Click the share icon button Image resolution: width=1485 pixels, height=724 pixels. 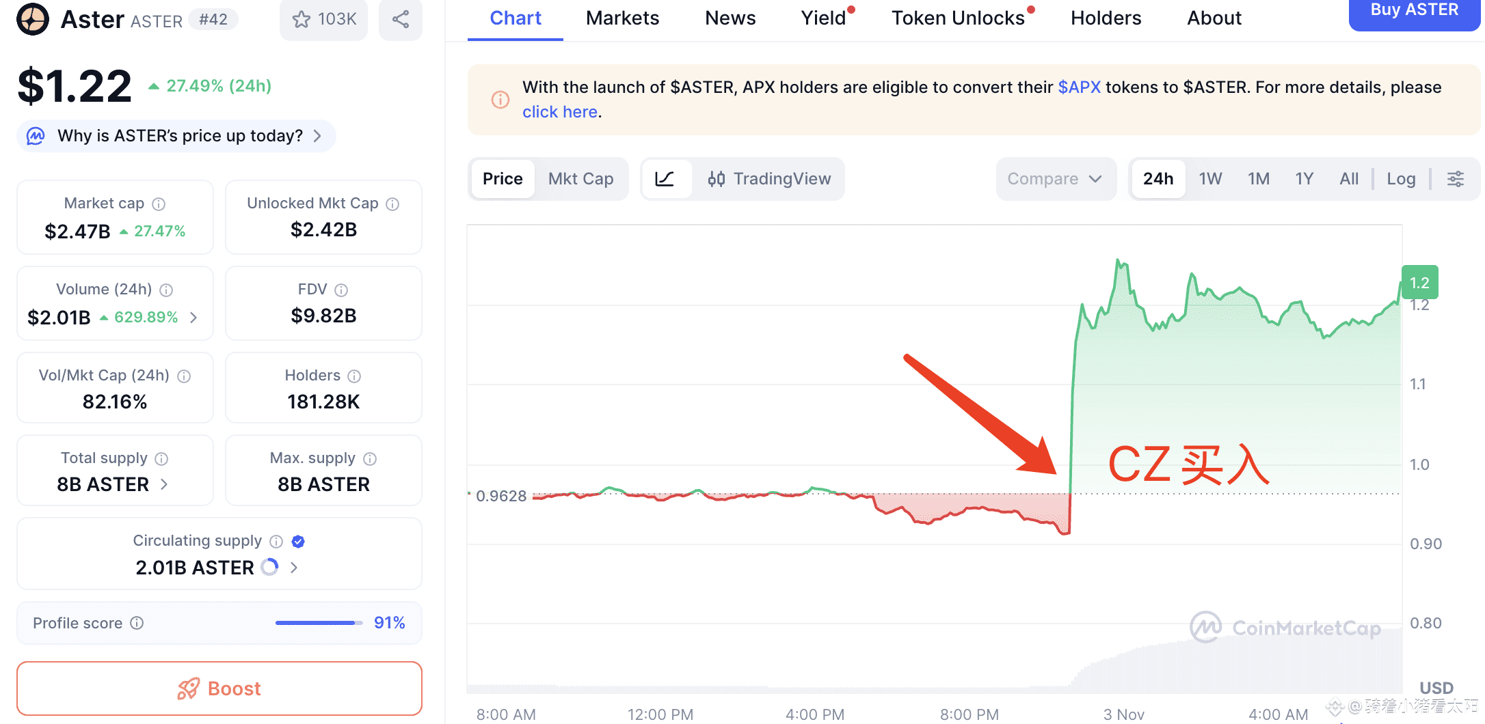coord(401,19)
